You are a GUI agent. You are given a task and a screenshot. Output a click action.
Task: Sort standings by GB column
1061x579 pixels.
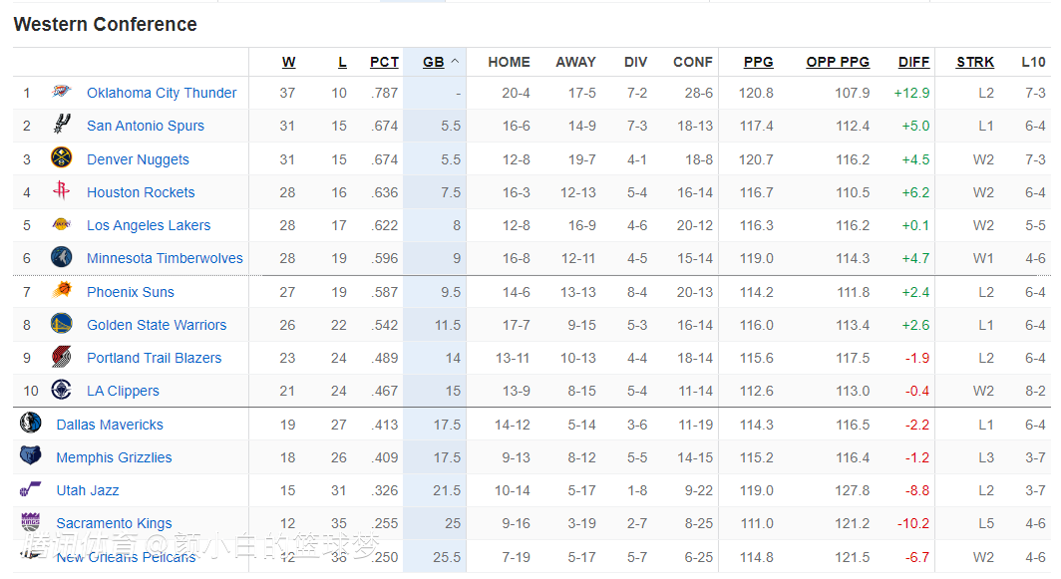point(434,62)
